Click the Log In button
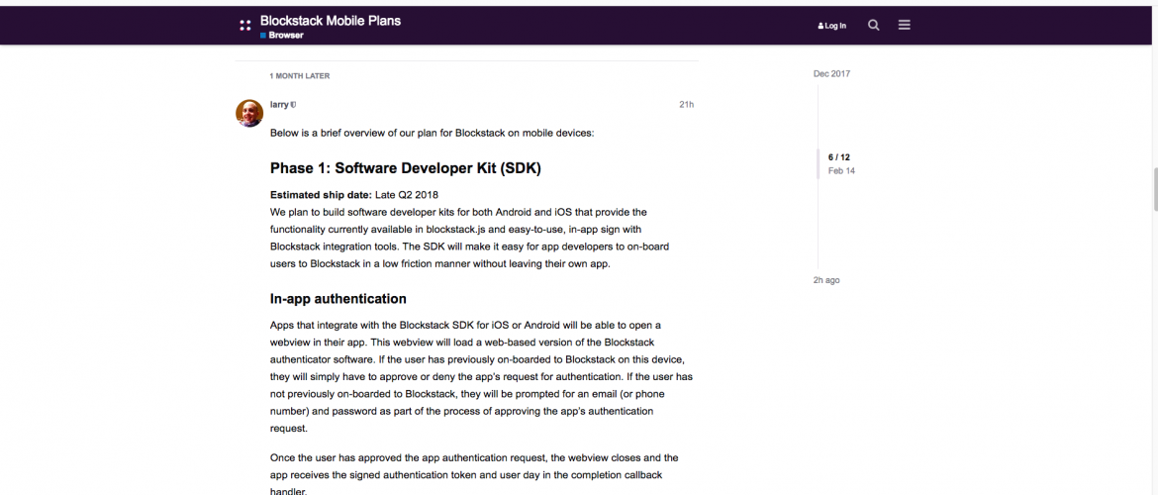Viewport: 1158px width, 495px height. pos(832,26)
